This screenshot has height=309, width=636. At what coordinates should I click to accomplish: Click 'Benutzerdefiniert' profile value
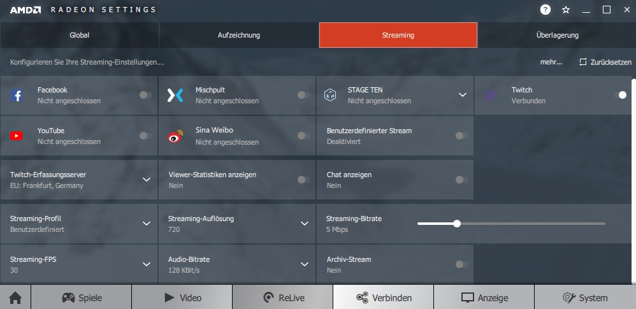[x=38, y=229]
